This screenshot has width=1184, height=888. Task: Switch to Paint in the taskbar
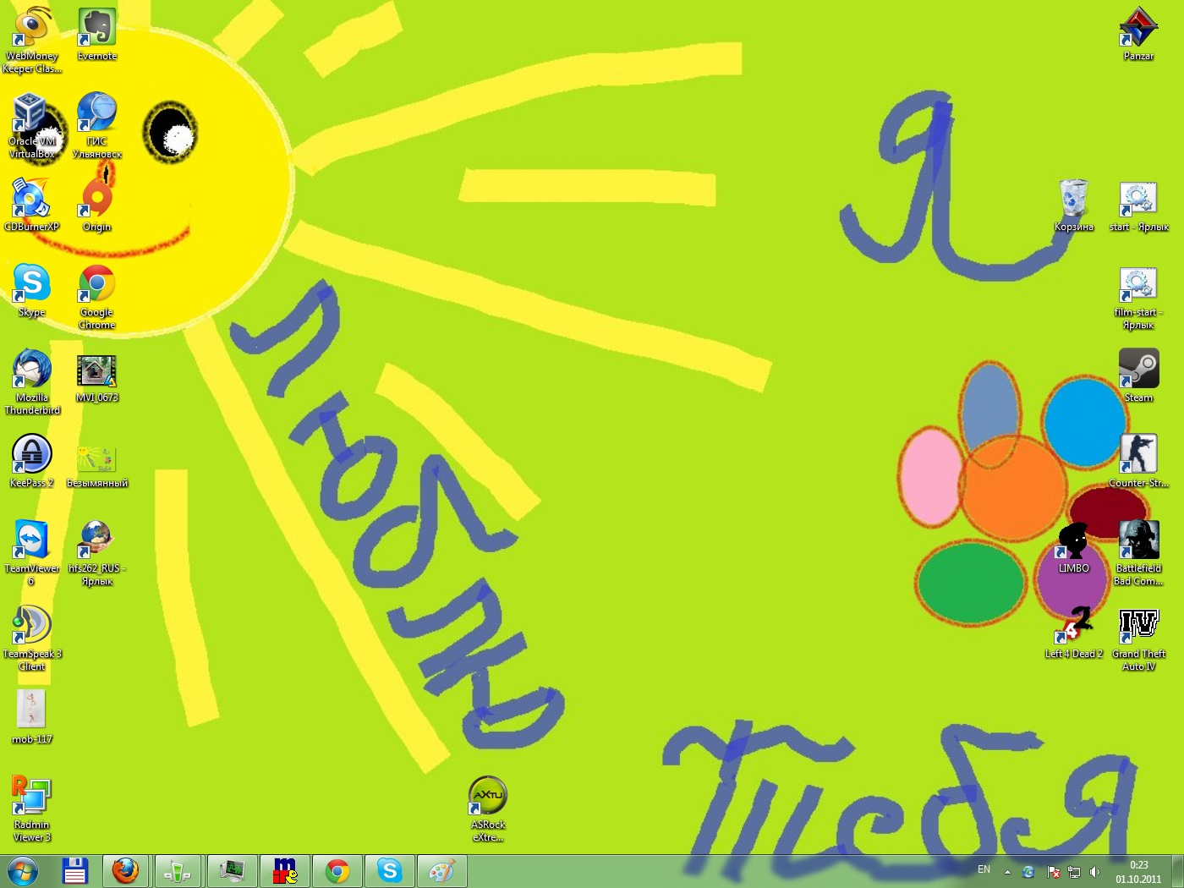point(441,871)
